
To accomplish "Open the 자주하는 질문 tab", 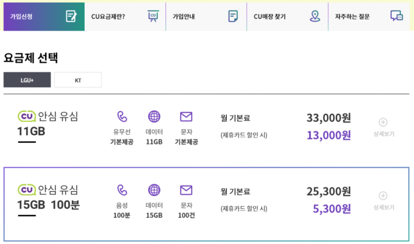I will click(x=369, y=17).
